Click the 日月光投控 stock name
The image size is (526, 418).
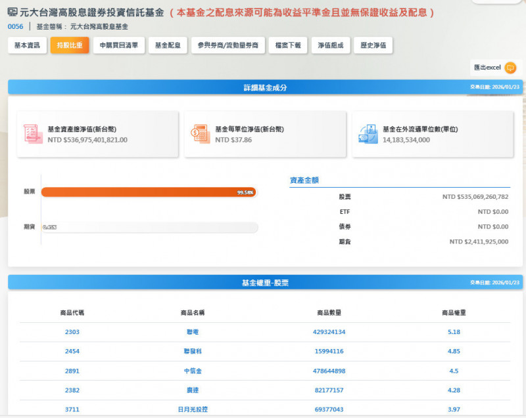coord(193,409)
